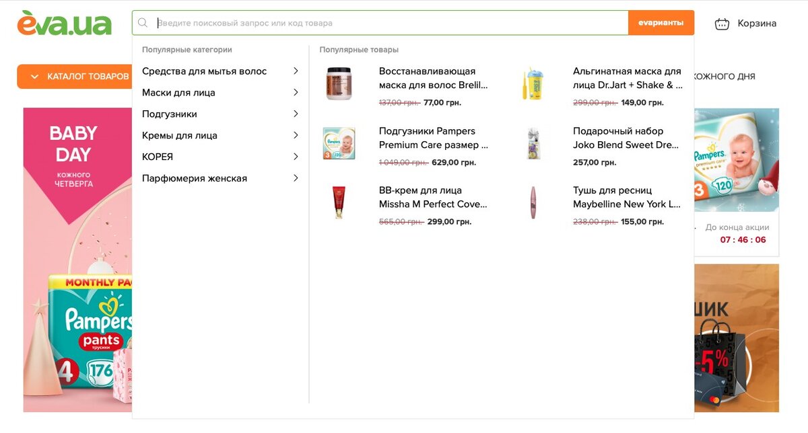Viewport: 808px width, 433px height.
Task: Click the 257,00 грн. price
Action: tap(595, 163)
